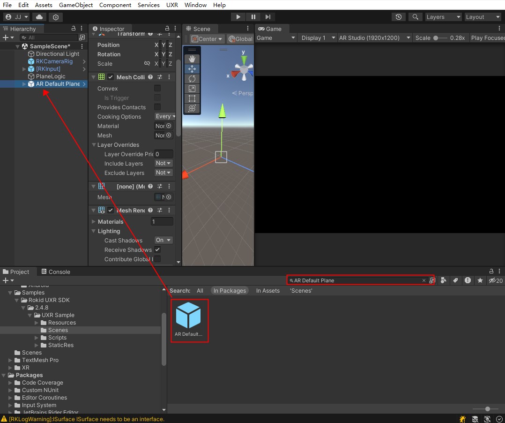
Task: Open the Layout dropdown in top-right toolbar
Action: coord(483,17)
